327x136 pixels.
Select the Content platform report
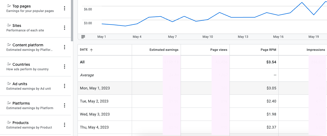35,47
